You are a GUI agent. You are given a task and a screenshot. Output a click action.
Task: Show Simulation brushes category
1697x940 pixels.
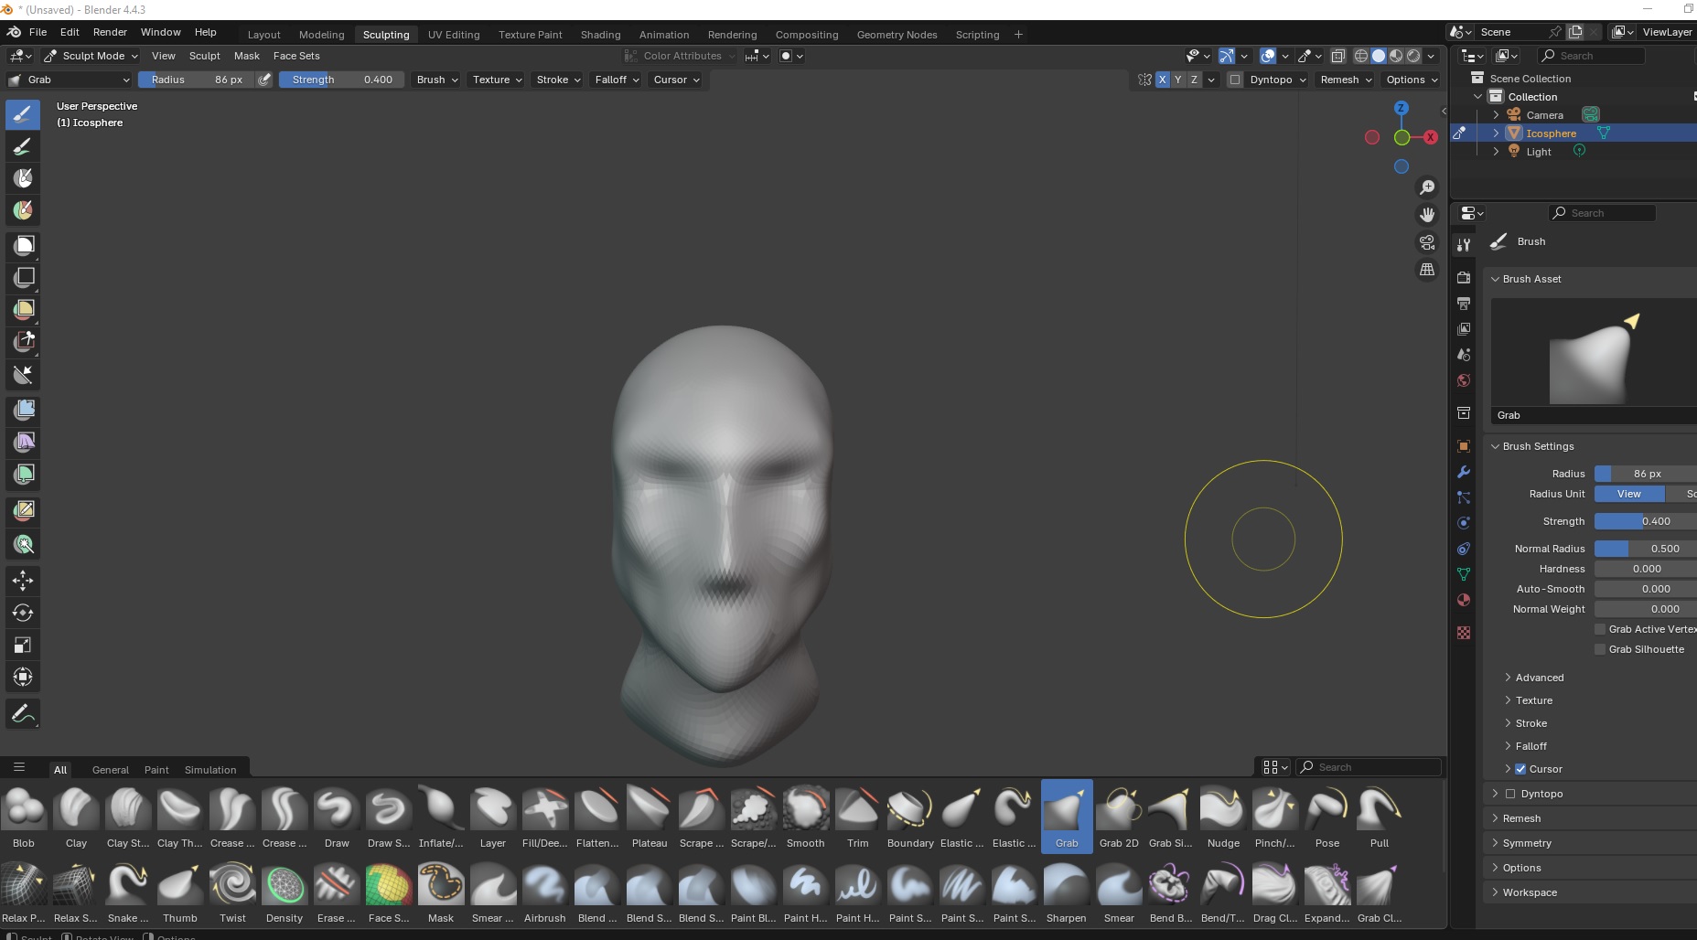tap(210, 770)
